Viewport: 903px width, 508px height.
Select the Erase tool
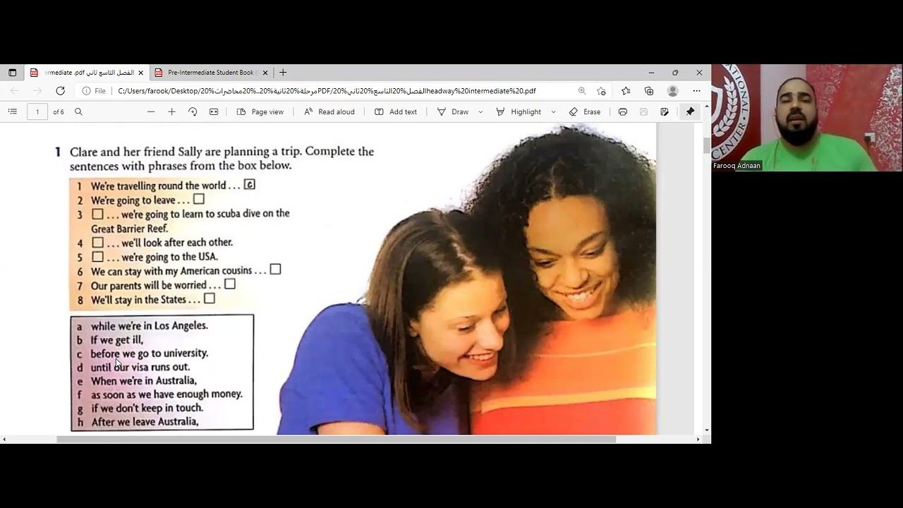585,111
